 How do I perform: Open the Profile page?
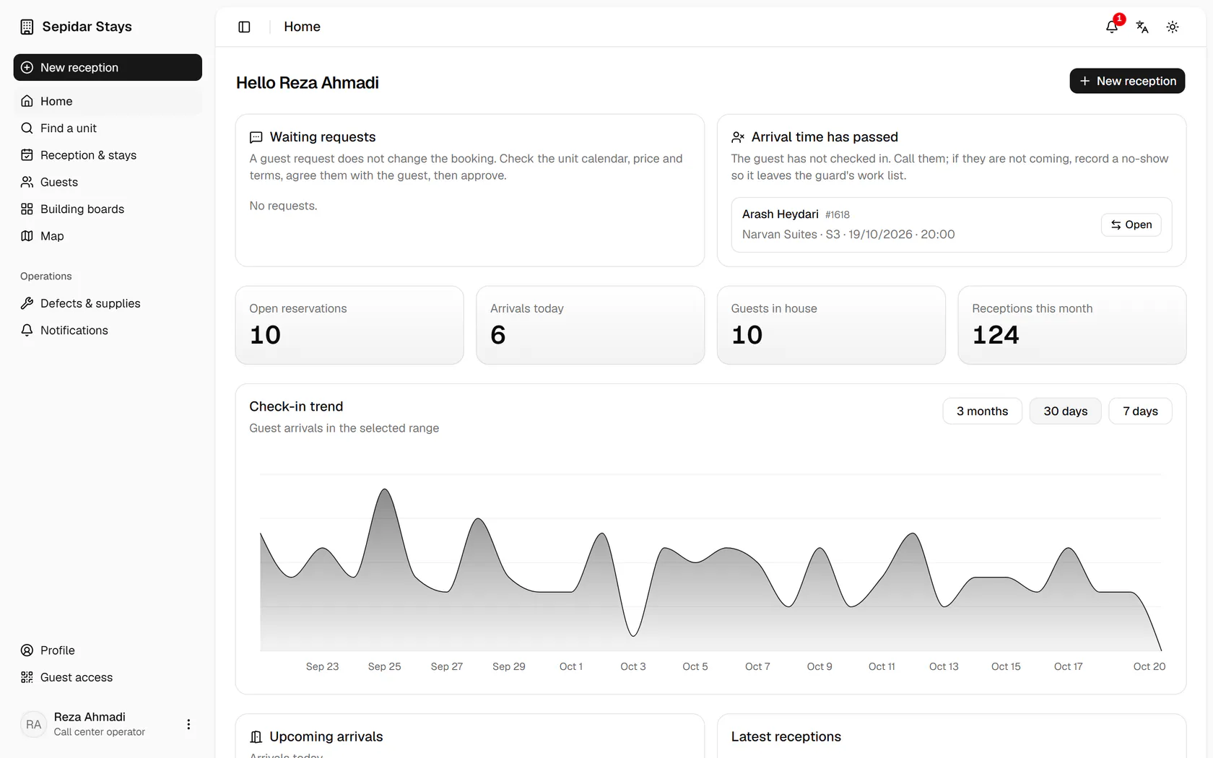pyautogui.click(x=108, y=650)
